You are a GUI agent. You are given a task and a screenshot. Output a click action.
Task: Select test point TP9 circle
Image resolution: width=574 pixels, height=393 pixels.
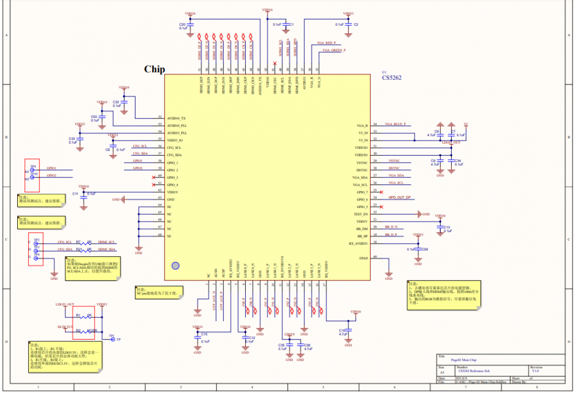tap(32, 170)
